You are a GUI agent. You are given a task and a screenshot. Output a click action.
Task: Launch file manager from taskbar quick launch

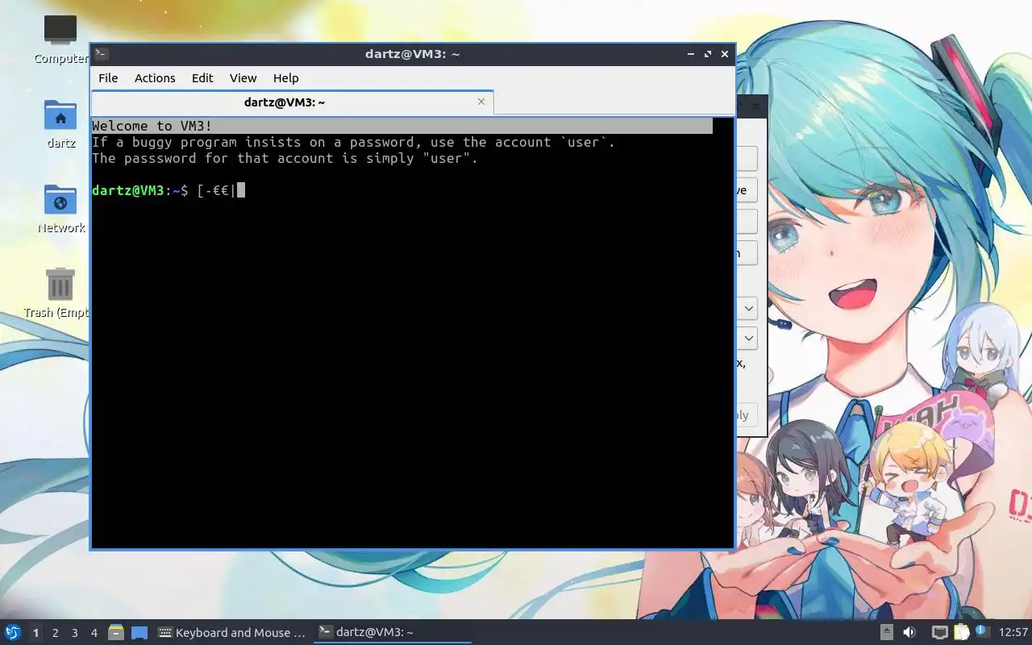click(x=116, y=633)
